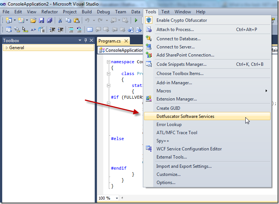Expand the General toolbox group

[6, 48]
